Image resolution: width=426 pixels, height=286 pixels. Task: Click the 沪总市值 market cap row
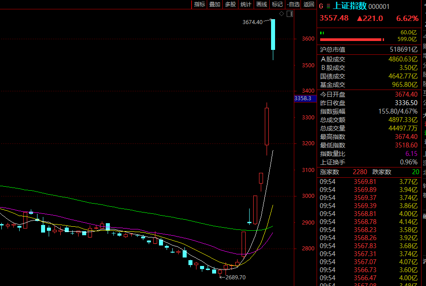click(x=369, y=50)
